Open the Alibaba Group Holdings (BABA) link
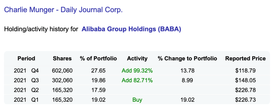 point(131,29)
